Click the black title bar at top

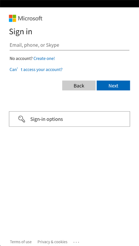click(69, 4)
